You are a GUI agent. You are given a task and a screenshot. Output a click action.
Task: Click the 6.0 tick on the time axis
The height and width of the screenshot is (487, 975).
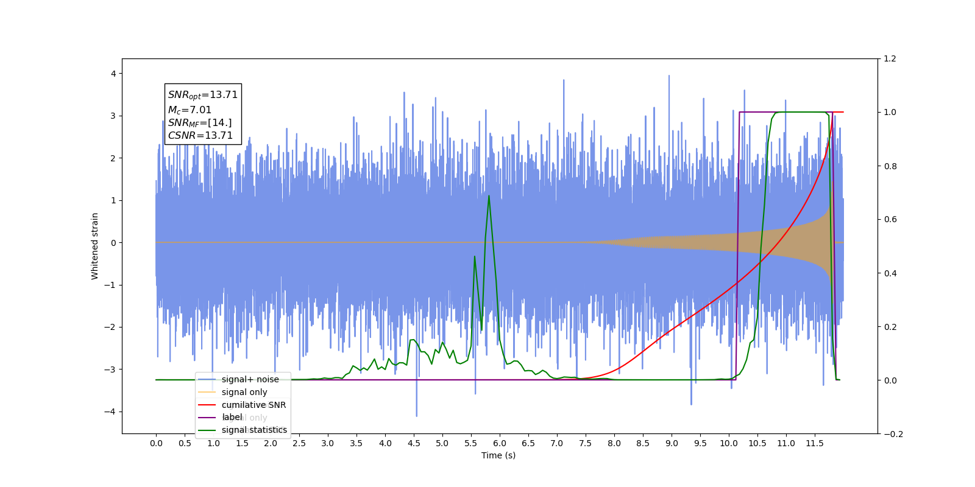click(500, 443)
